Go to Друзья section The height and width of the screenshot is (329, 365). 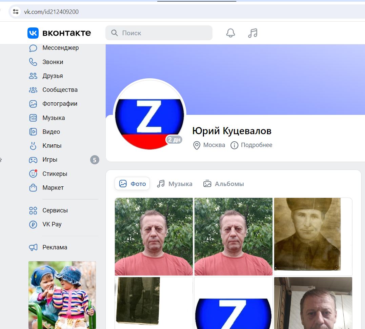tap(53, 76)
